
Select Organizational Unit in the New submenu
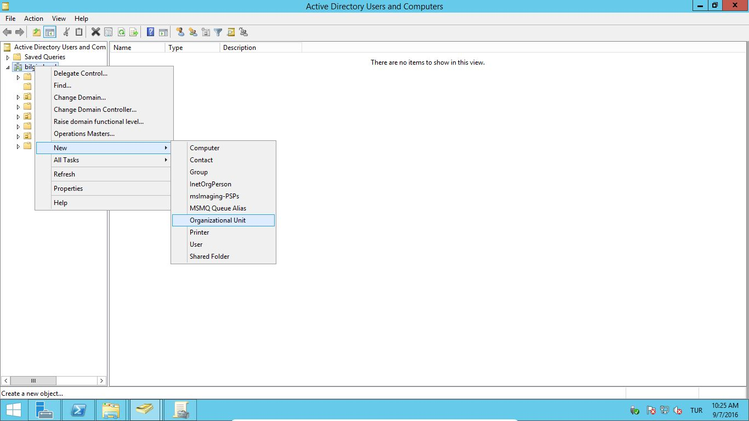(223, 220)
